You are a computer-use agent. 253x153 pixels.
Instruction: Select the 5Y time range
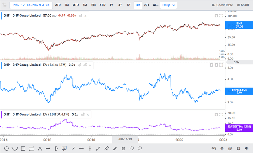point(129,5)
